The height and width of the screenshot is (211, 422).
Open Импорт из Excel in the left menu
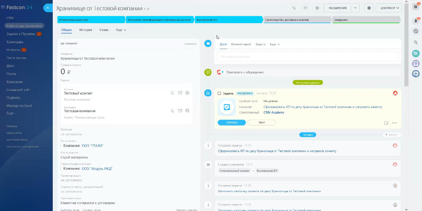pos(19,105)
